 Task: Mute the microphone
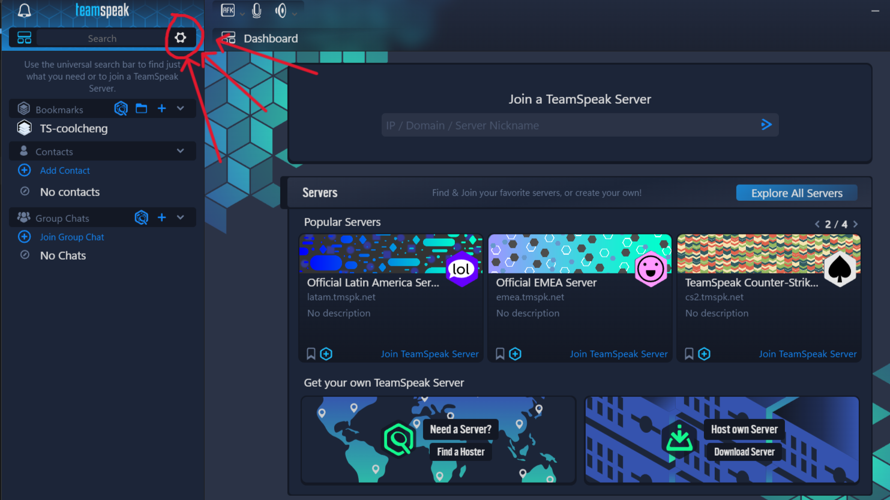click(x=257, y=10)
